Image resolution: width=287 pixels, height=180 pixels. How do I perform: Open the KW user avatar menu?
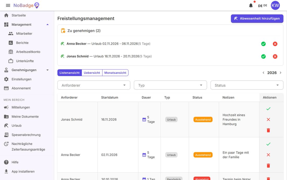click(275, 5)
